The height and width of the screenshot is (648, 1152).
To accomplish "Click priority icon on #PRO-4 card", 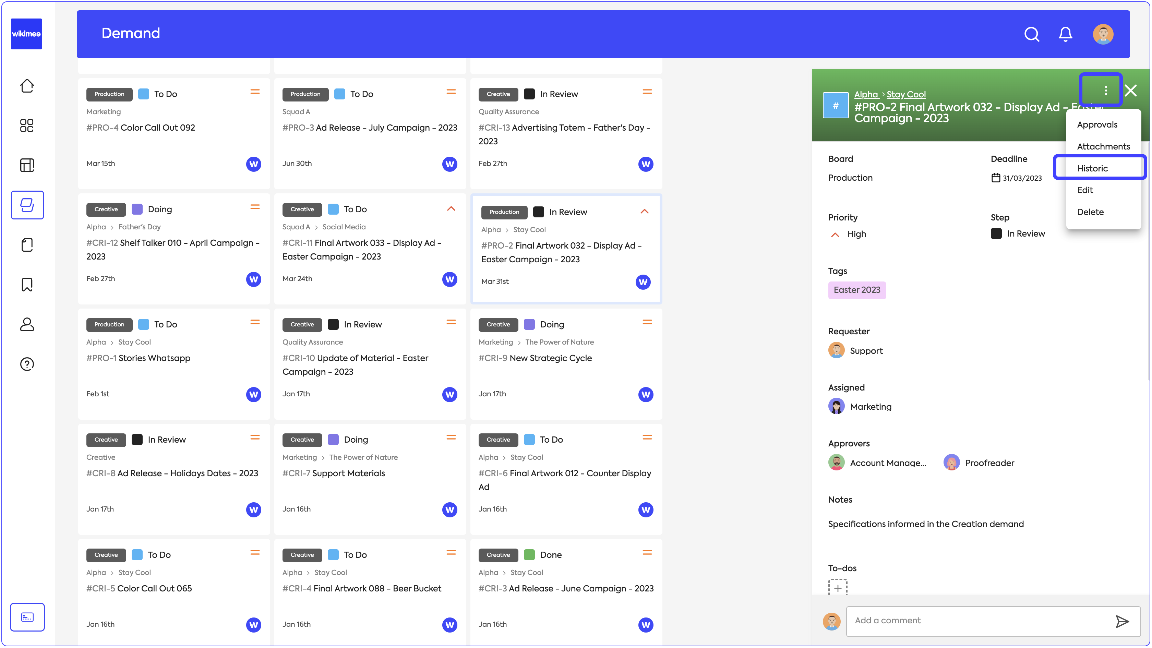I will pos(255,92).
